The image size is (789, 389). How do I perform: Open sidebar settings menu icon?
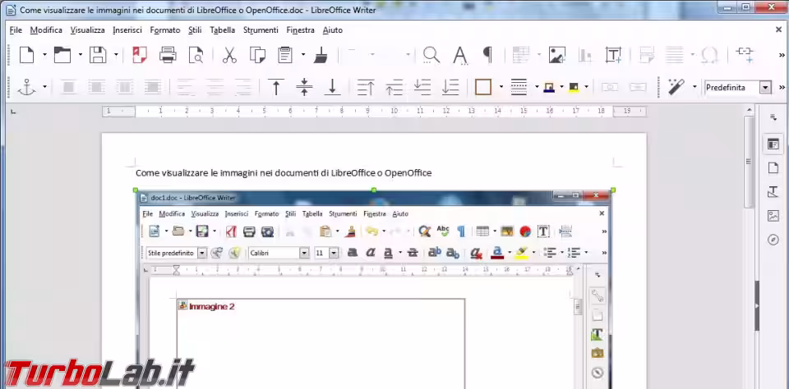773,117
